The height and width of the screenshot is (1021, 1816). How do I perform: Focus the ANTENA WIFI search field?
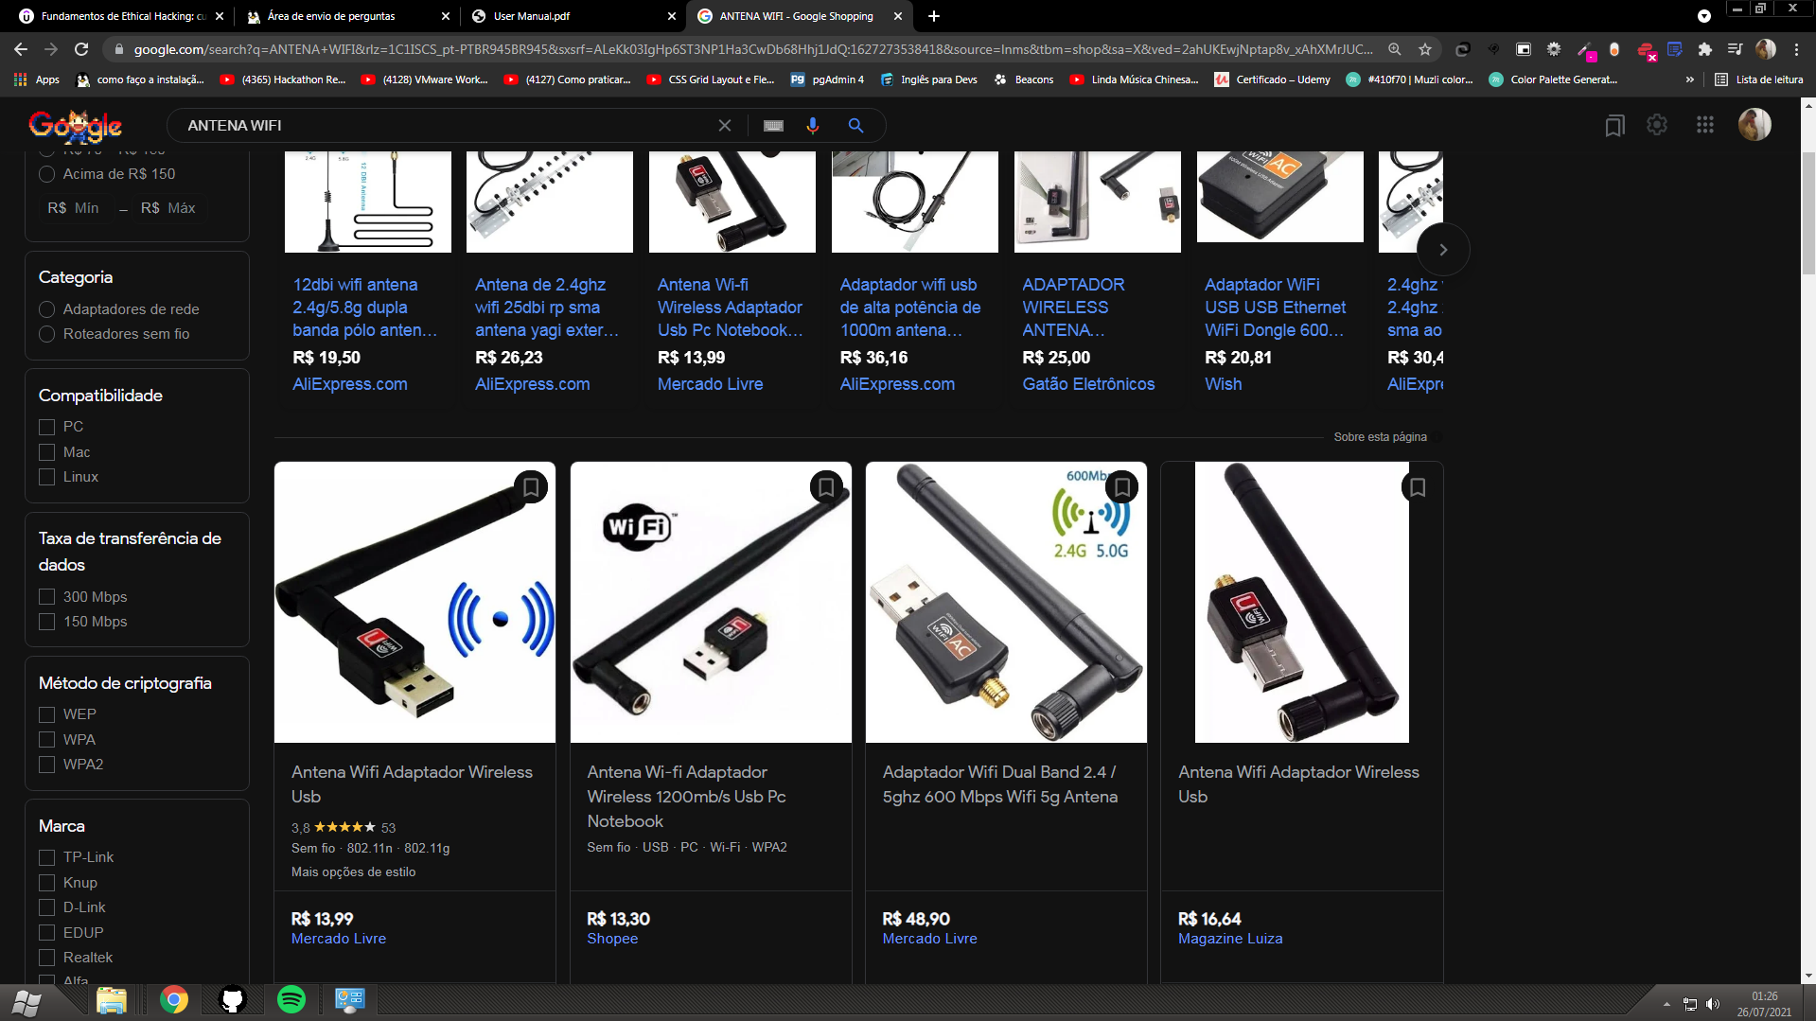coord(445,125)
